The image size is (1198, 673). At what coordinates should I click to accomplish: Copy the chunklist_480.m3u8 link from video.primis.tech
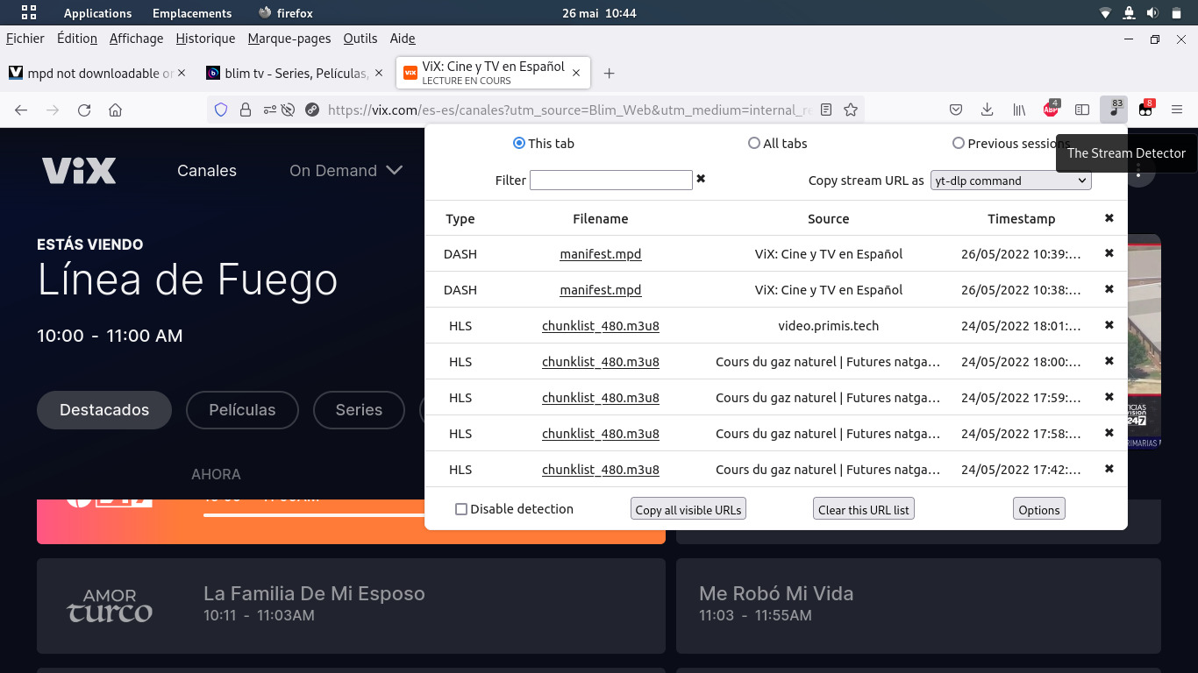click(601, 326)
